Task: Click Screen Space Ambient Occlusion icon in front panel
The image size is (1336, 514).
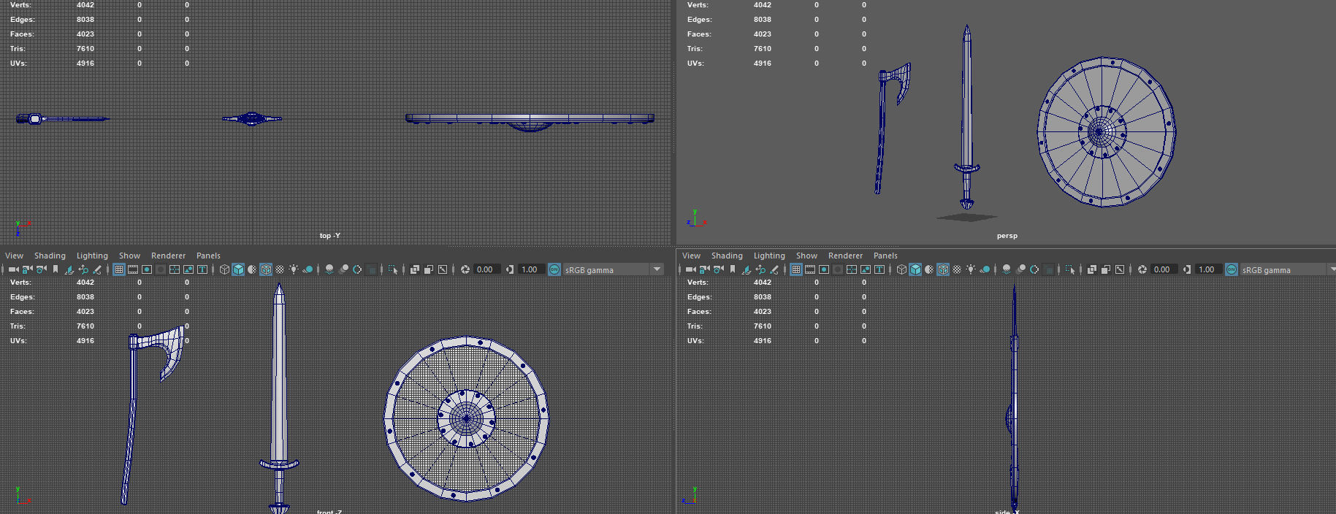Action: tap(329, 269)
